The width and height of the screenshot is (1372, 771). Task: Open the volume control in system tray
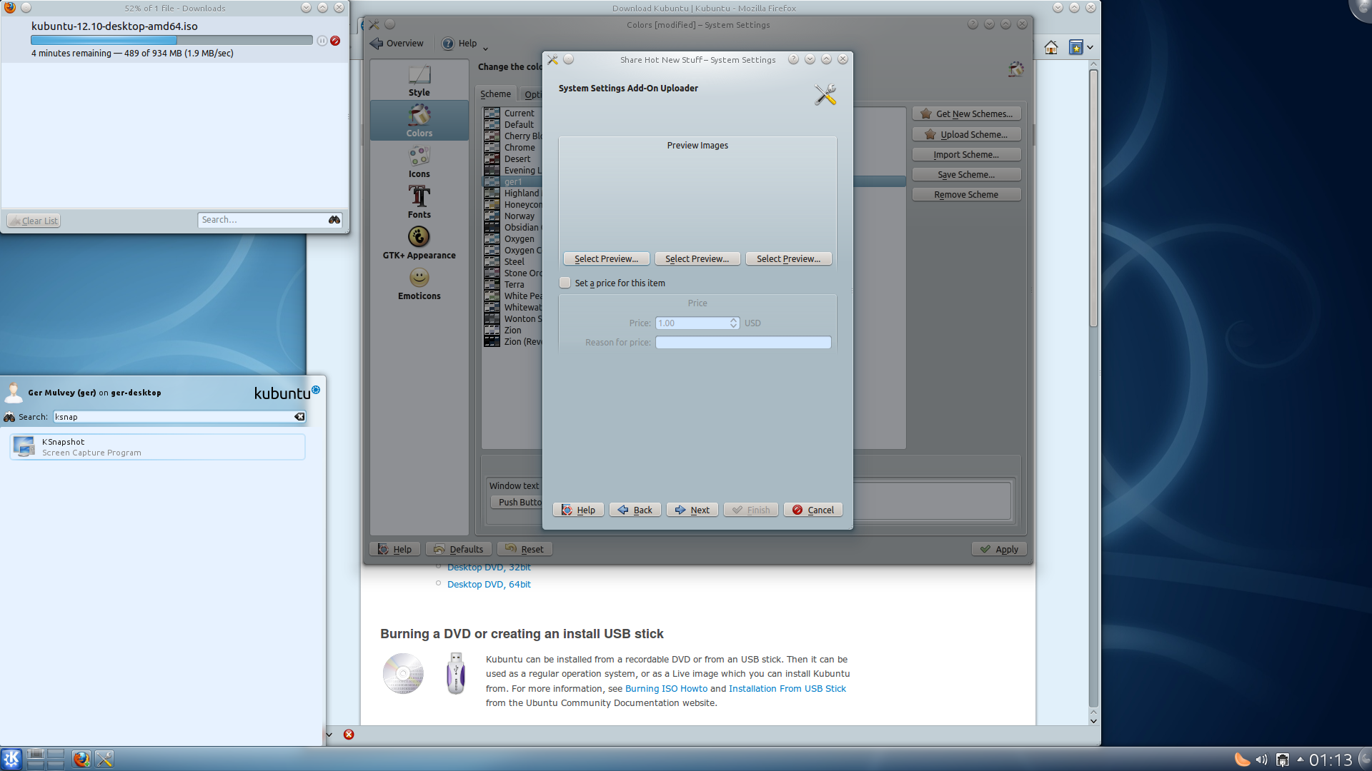(1262, 760)
